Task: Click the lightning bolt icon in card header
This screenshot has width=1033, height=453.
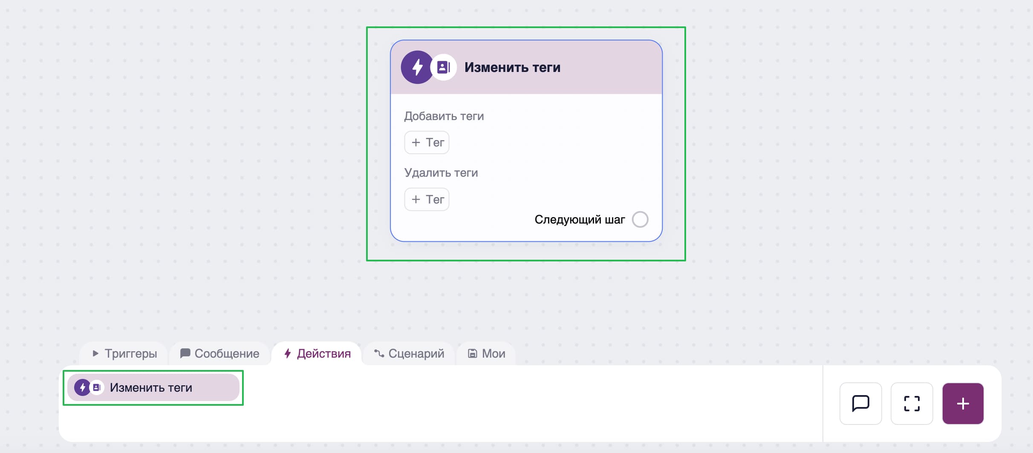Action: (417, 67)
